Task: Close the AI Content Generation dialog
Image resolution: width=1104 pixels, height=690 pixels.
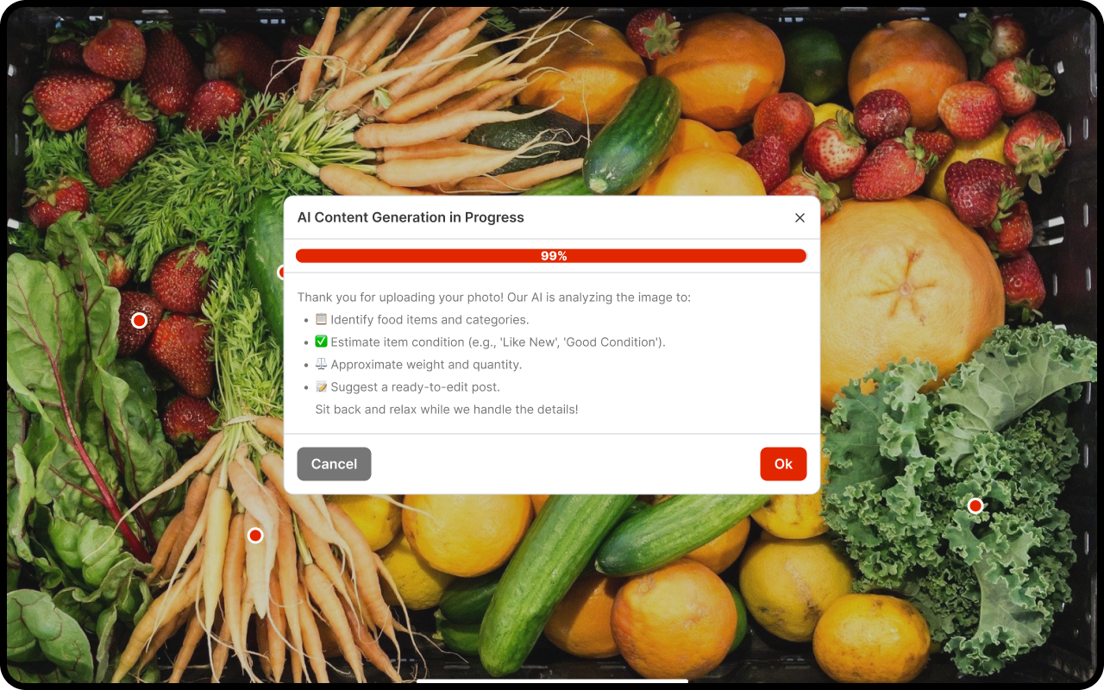Action: coord(800,218)
